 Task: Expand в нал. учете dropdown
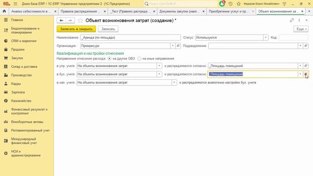click(x=174, y=83)
